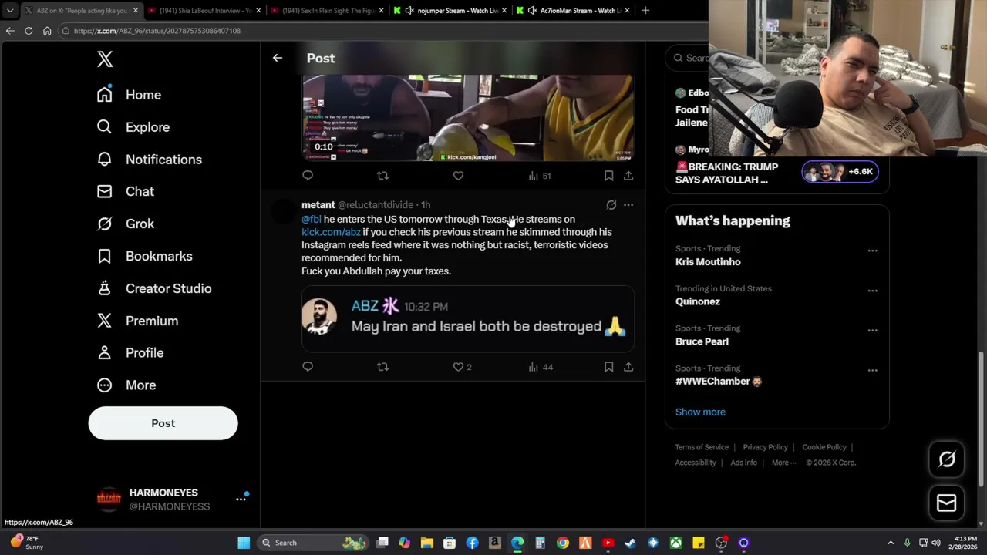The image size is (987, 555).
Task: Open Chat from the sidebar
Action: [x=125, y=191]
